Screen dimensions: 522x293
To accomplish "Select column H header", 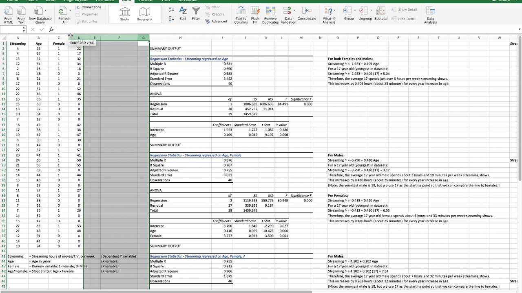I will pos(180,38).
